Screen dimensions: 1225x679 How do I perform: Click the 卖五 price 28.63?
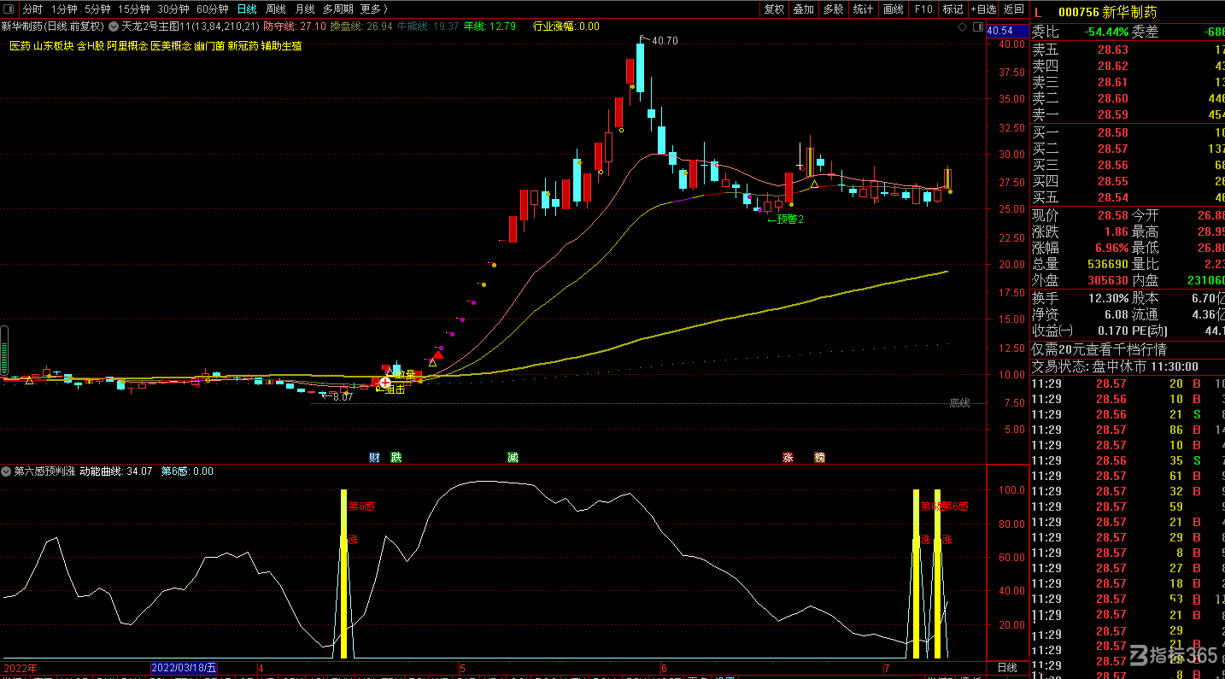coord(1112,50)
